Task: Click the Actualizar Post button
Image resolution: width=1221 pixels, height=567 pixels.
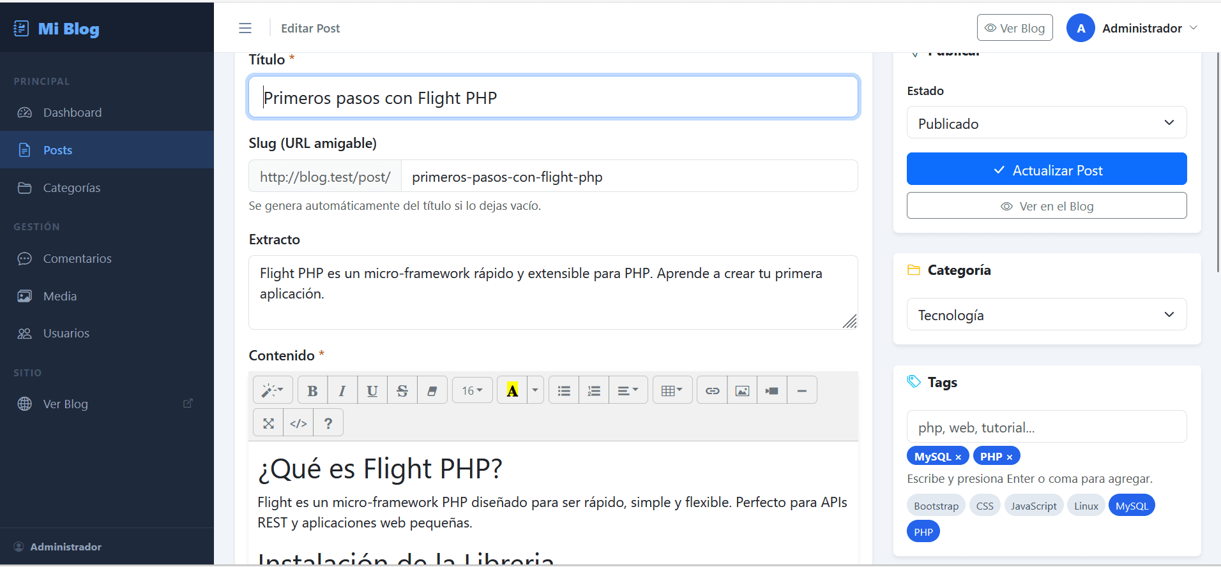Action: 1047,169
